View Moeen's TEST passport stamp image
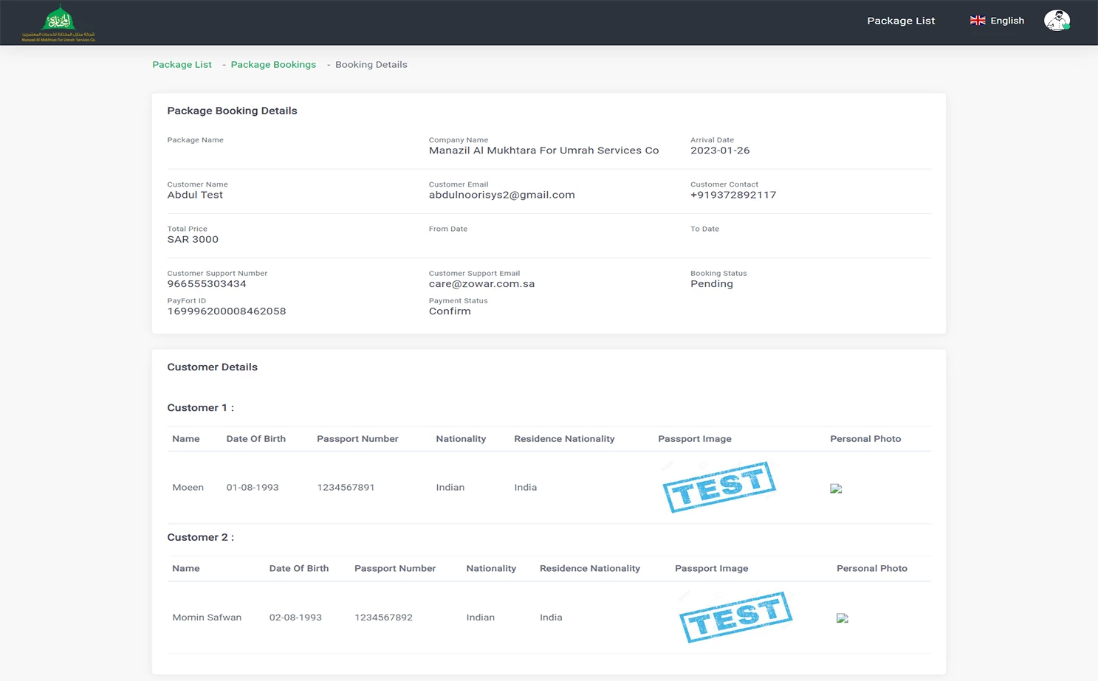Image resolution: width=1098 pixels, height=681 pixels. pyautogui.click(x=718, y=487)
